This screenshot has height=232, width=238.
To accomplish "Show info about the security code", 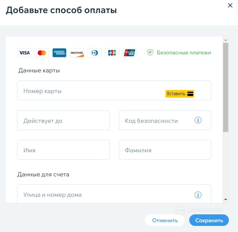I will tap(198, 120).
